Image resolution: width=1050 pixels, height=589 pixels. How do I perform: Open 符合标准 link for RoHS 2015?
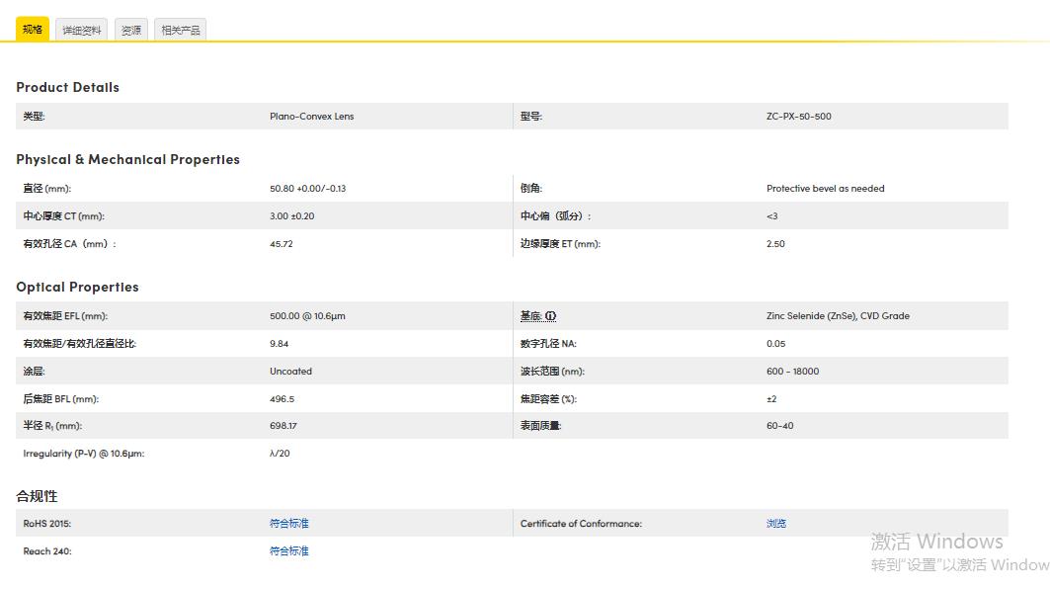289,523
